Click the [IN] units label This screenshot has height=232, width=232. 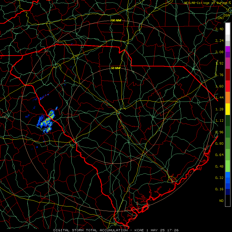coord(220,18)
